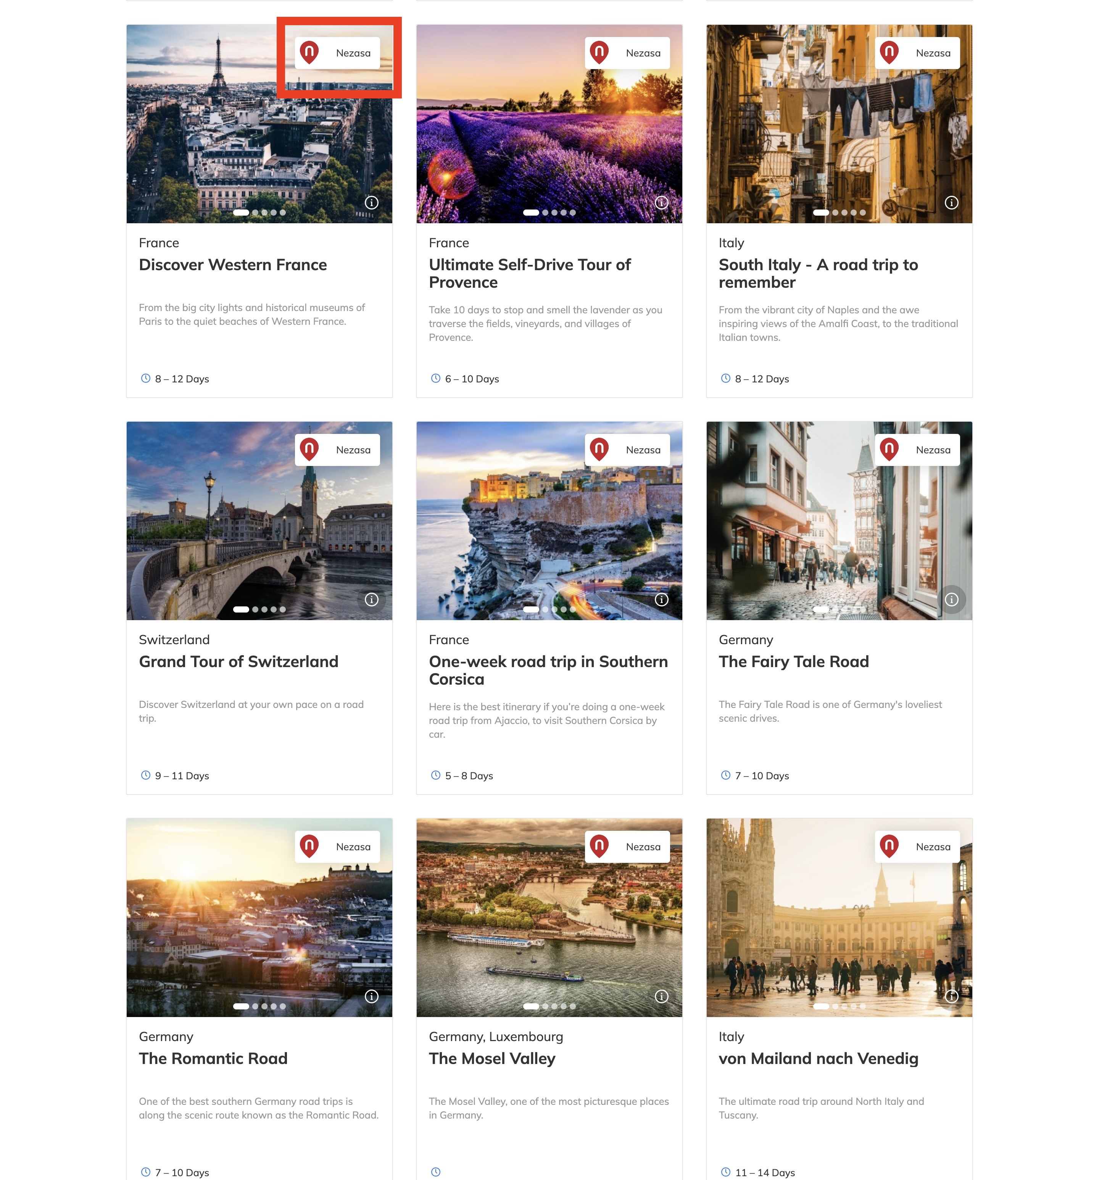The width and height of the screenshot is (1099, 1180).
Task: Click 'Switzerland' country label
Action: pos(174,640)
